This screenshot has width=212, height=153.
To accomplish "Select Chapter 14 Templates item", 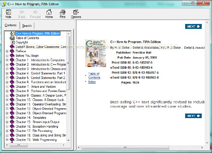I will (x=31, y=117).
